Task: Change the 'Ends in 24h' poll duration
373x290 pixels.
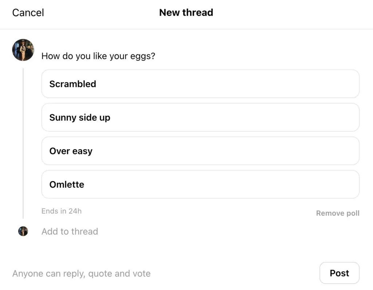Action: [61, 211]
